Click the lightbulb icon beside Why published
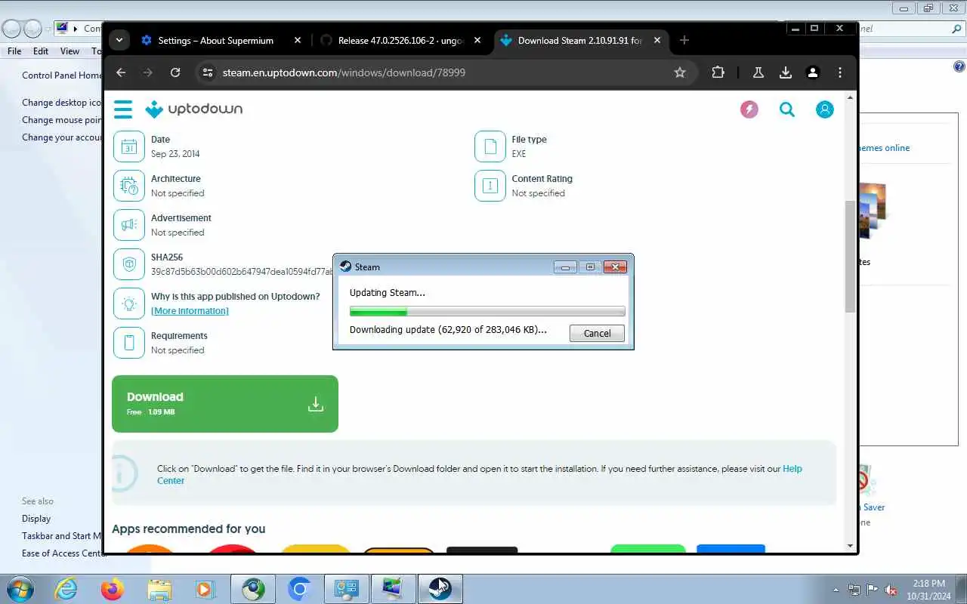The image size is (967, 604). tap(129, 304)
